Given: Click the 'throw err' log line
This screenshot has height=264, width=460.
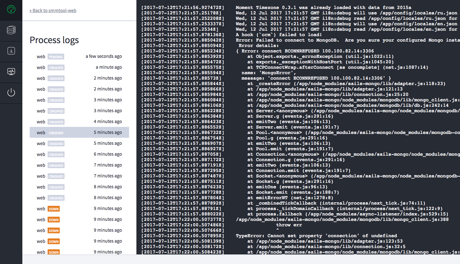Looking at the screenshot, I should click(x=289, y=225).
